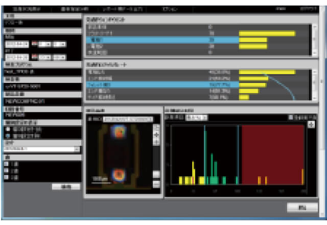The image size is (327, 225).
Task: Click the button below the left panel checkboxes
Action: (66, 187)
